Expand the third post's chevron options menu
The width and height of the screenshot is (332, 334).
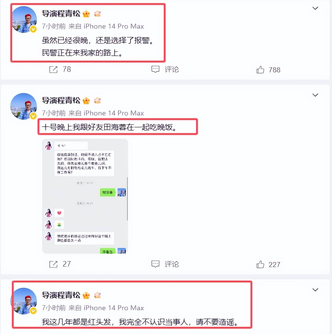pos(315,290)
